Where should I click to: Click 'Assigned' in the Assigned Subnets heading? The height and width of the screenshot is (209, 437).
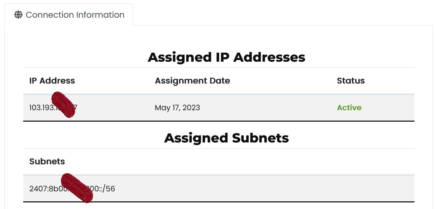[196, 138]
